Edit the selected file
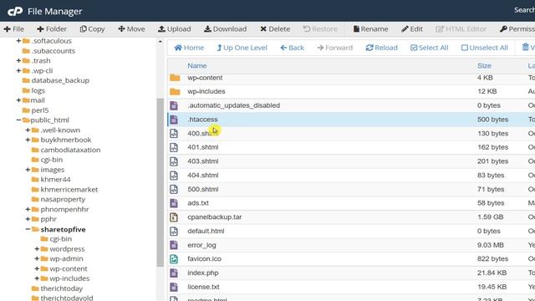 click(412, 29)
